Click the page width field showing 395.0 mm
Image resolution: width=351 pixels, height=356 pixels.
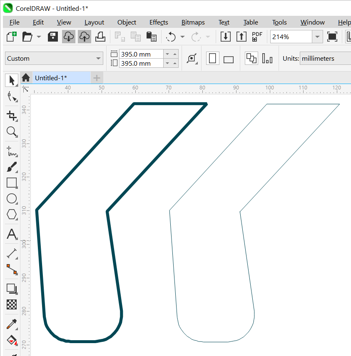tap(141, 54)
